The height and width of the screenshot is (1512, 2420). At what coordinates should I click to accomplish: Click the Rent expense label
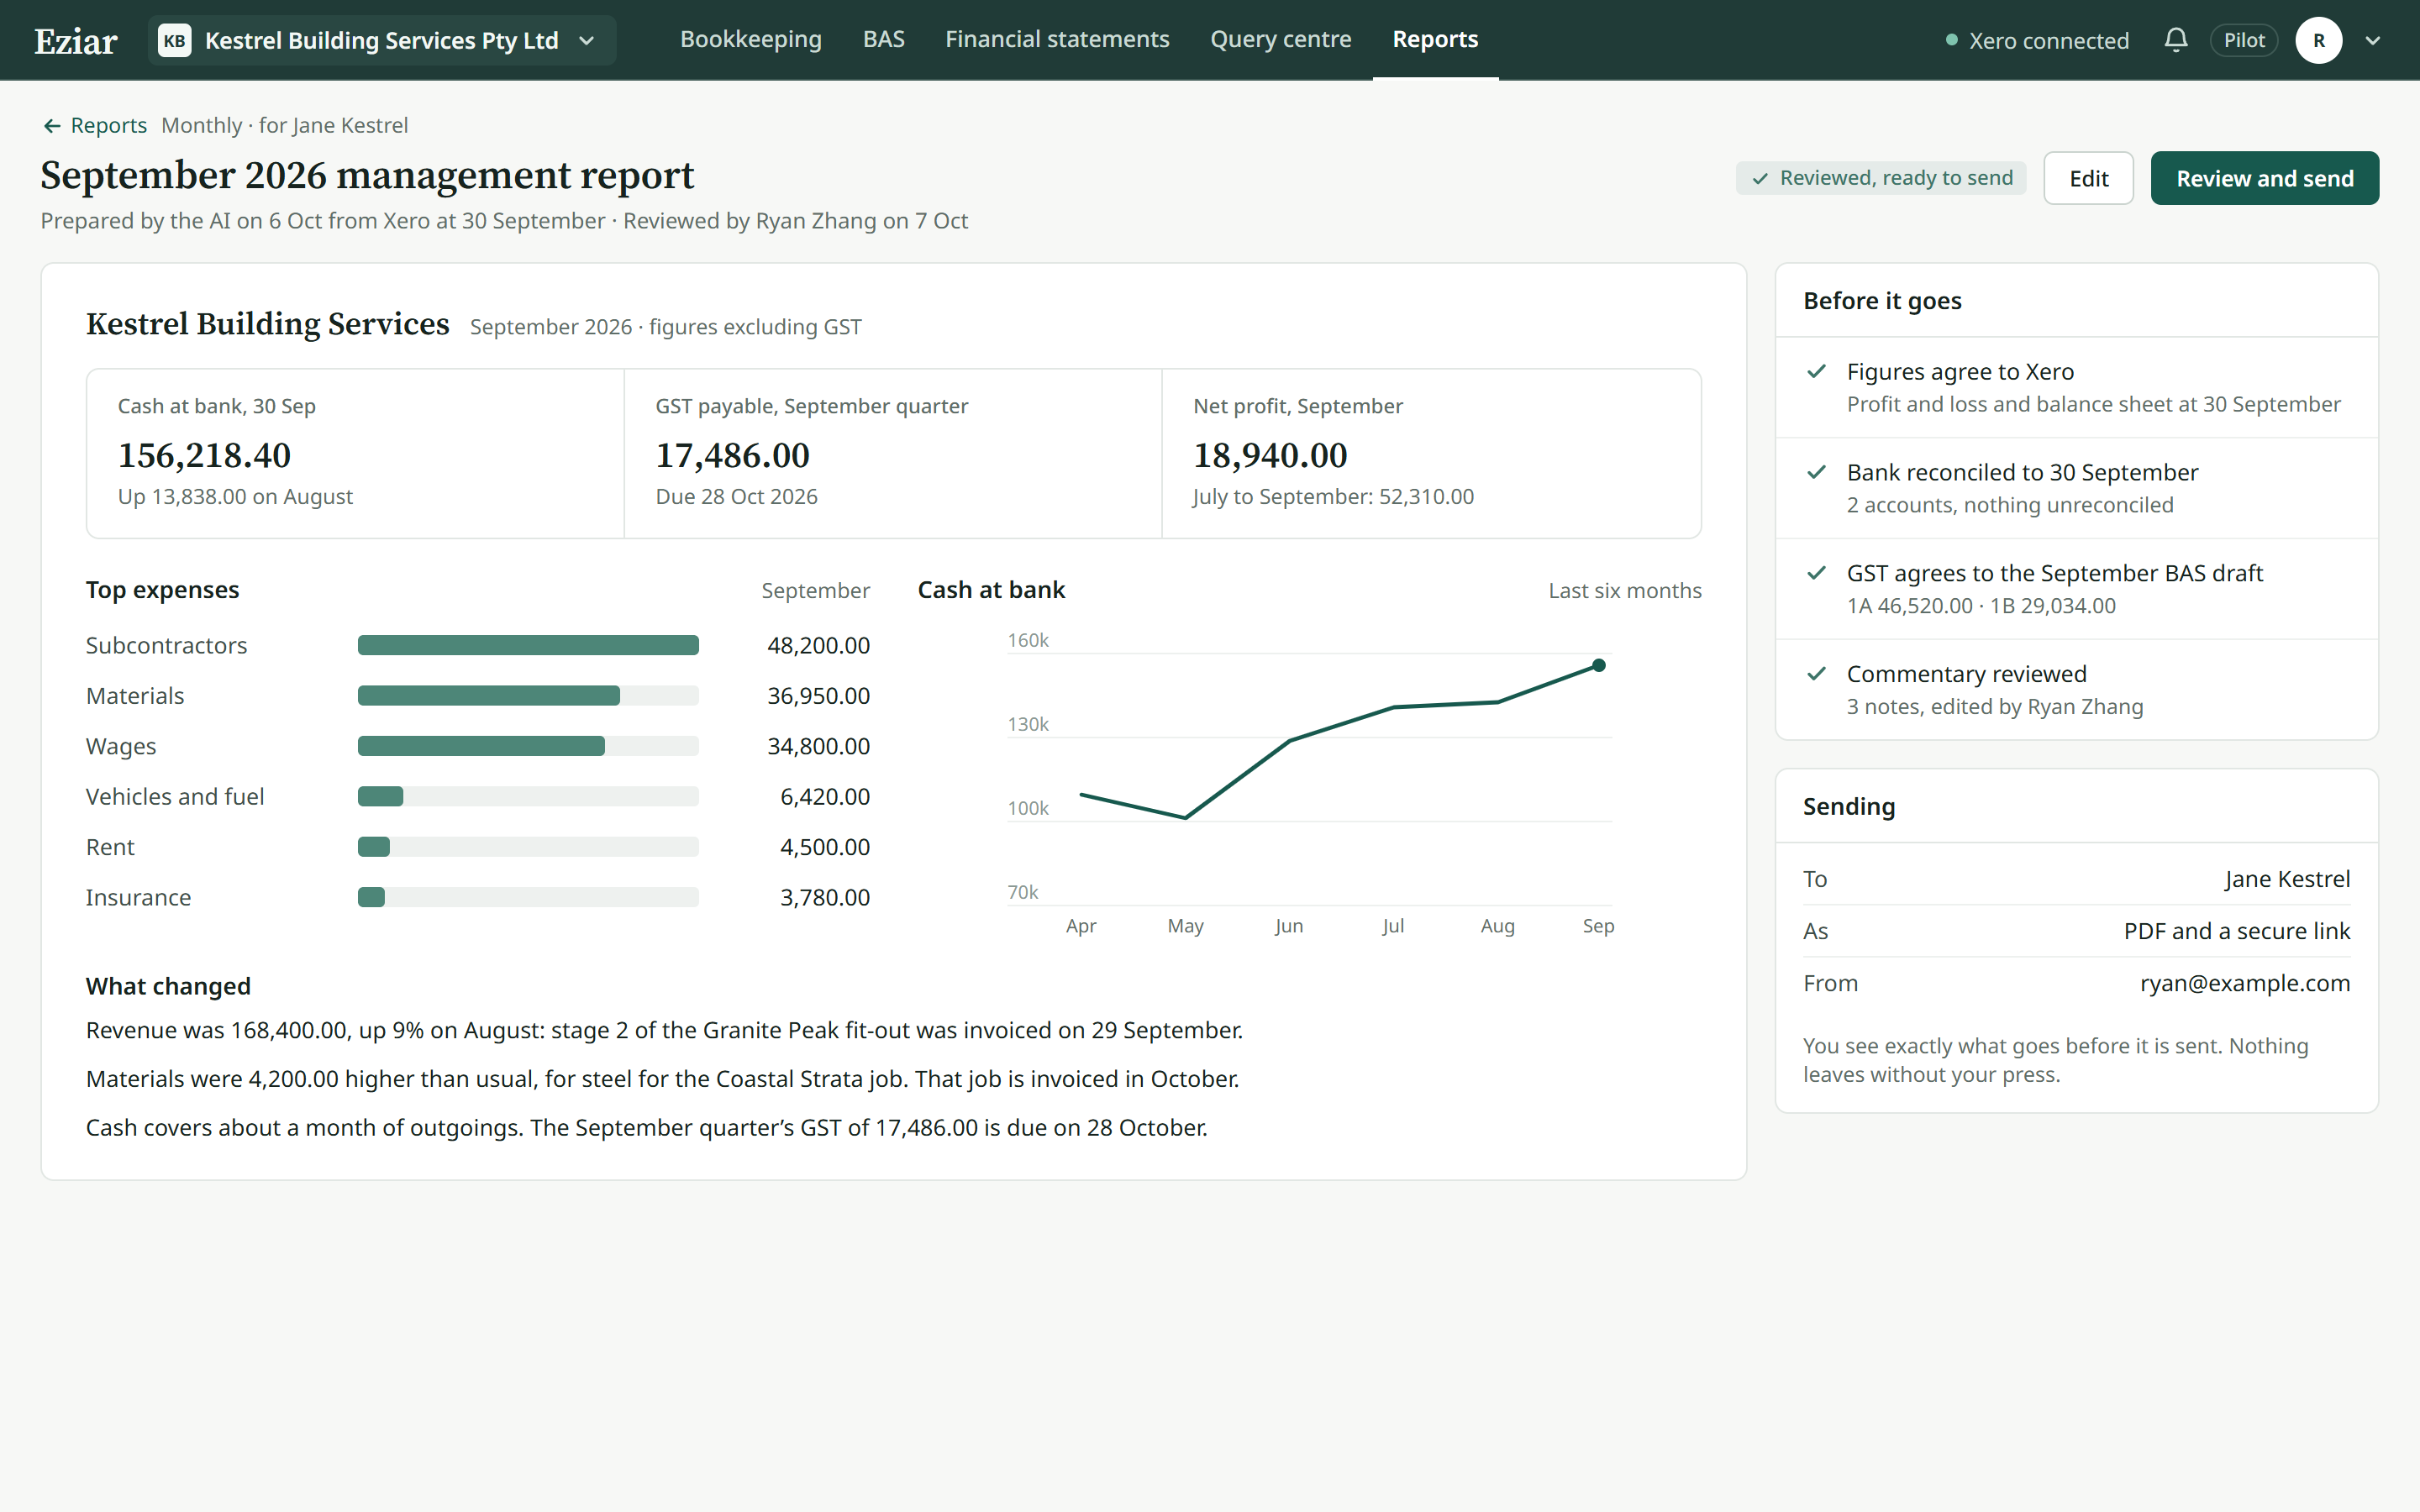coord(110,847)
